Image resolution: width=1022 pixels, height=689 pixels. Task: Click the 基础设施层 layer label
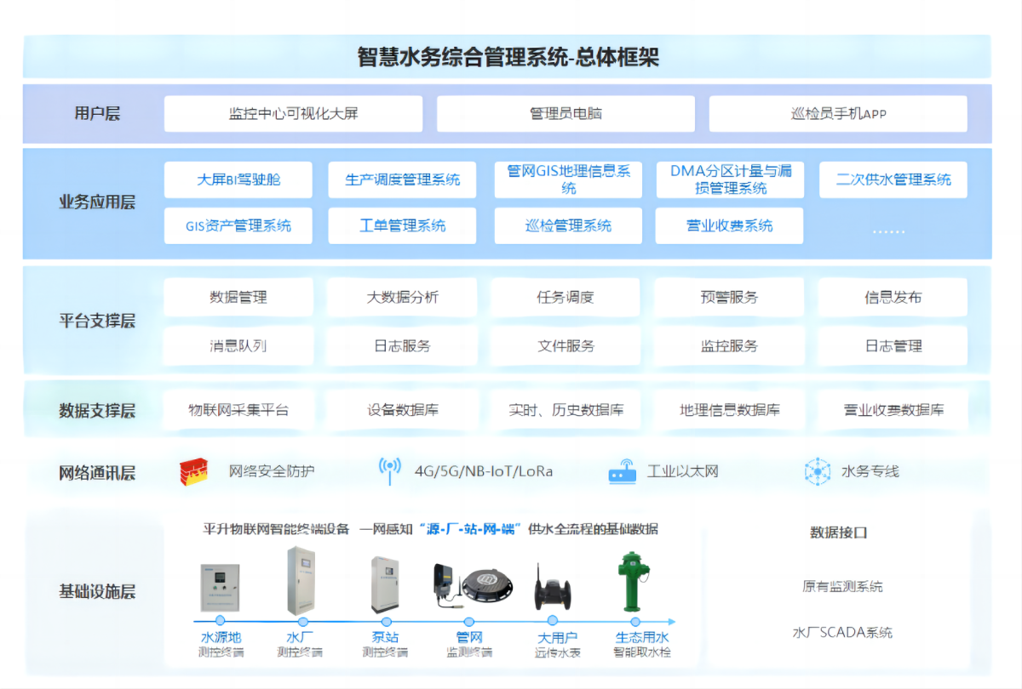(x=97, y=591)
